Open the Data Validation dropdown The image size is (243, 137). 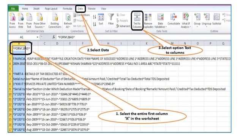[x=160, y=21]
